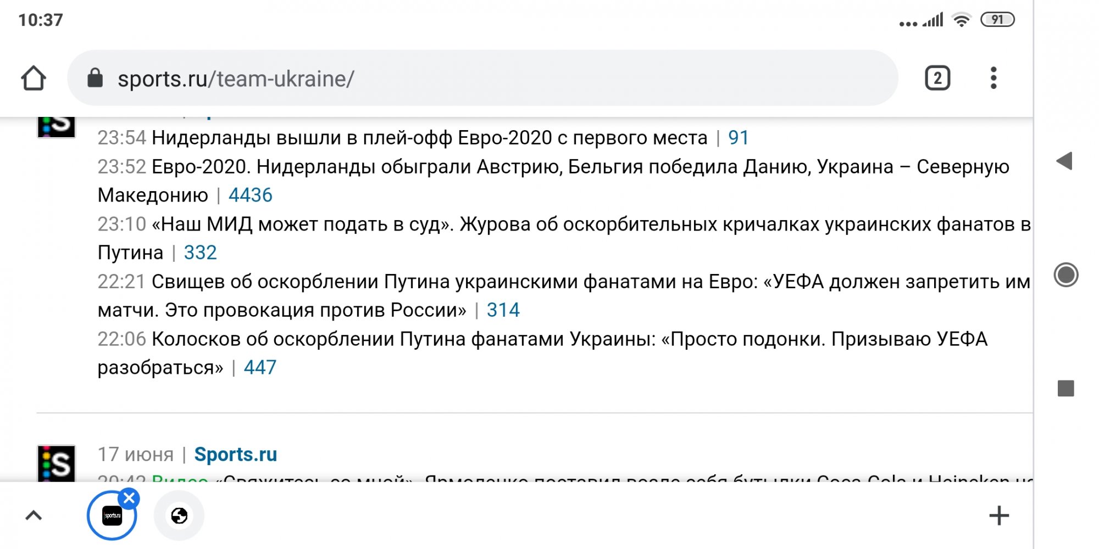
Task: Tap the lock icon in address bar
Action: coord(95,78)
